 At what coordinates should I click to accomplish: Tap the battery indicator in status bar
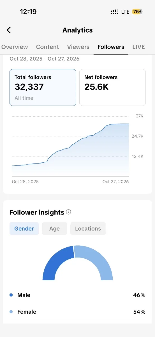point(138,12)
